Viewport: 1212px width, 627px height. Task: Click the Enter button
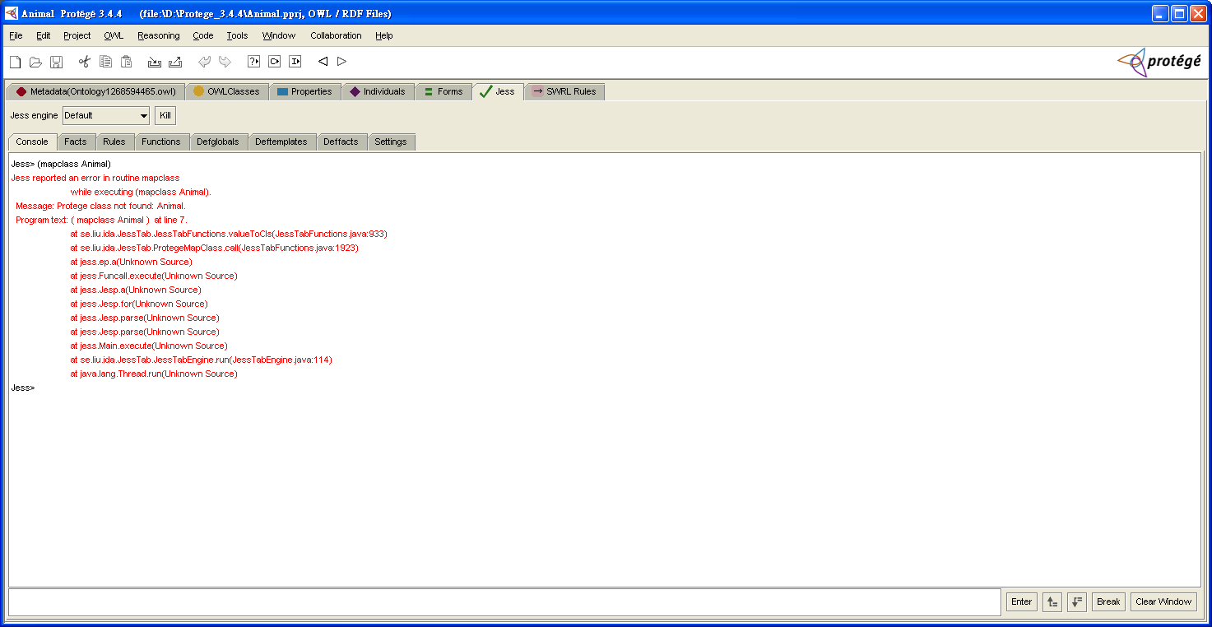pyautogui.click(x=1022, y=601)
